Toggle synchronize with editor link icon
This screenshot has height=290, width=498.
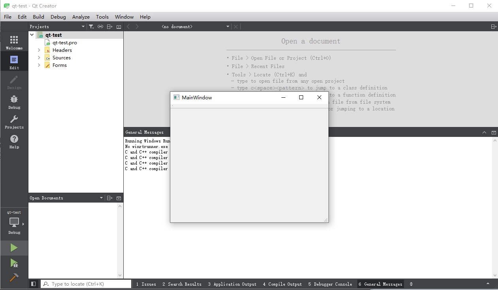[x=100, y=27]
